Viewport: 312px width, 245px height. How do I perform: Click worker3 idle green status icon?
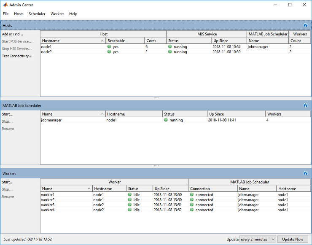(130, 205)
